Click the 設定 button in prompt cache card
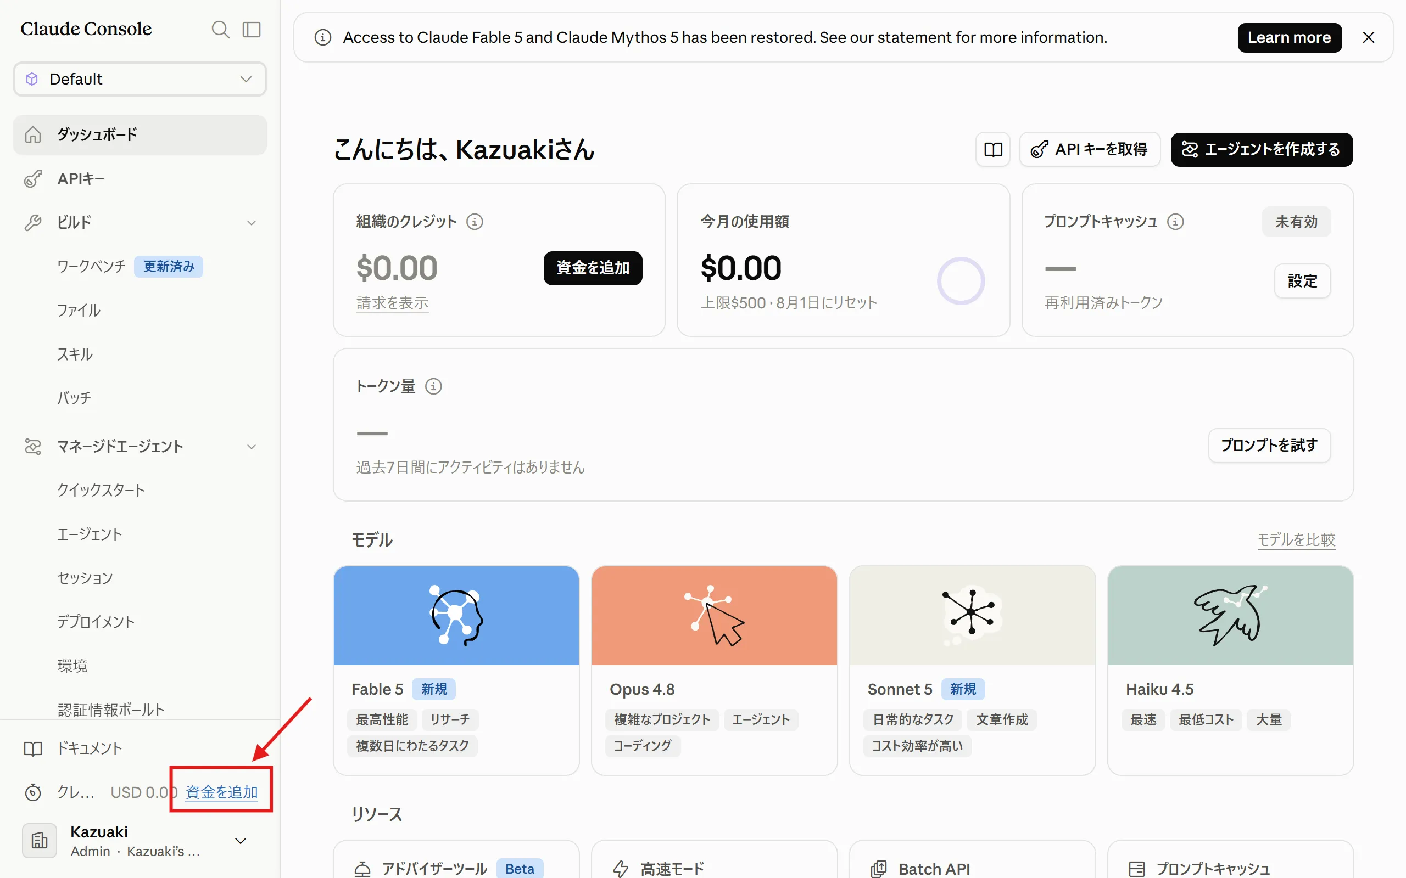This screenshot has width=1406, height=878. coord(1303,282)
